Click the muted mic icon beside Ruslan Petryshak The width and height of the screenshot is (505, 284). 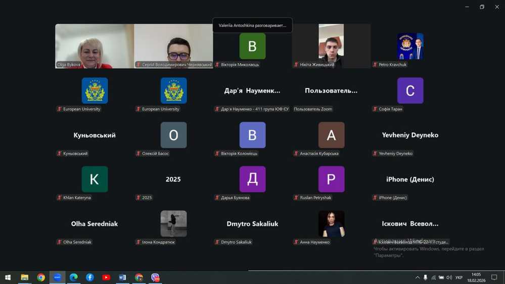pos(296,198)
